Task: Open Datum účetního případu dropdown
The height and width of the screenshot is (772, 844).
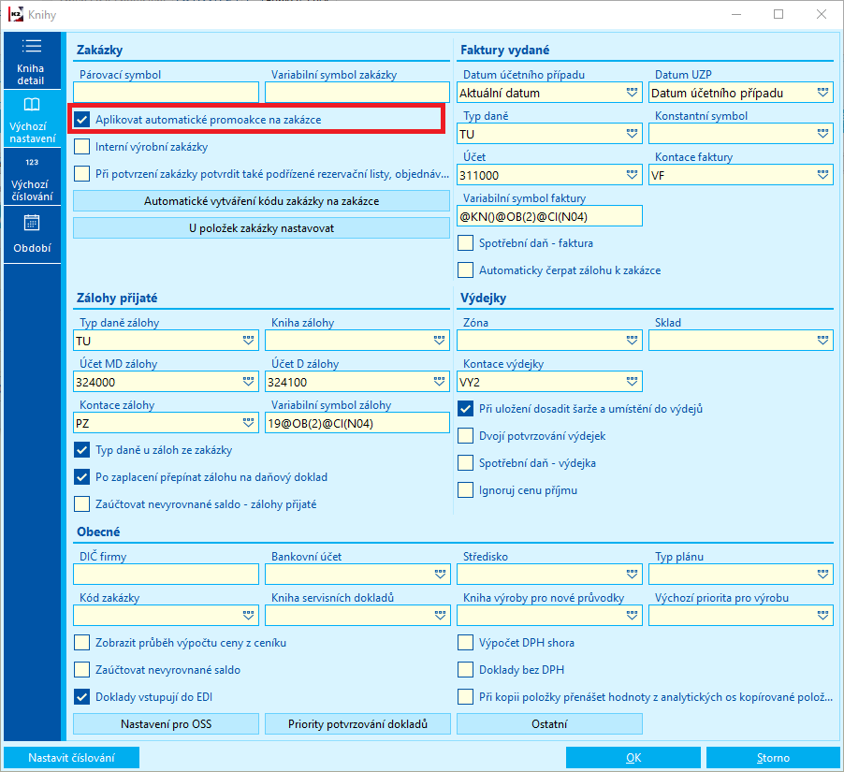Action: 632,93
